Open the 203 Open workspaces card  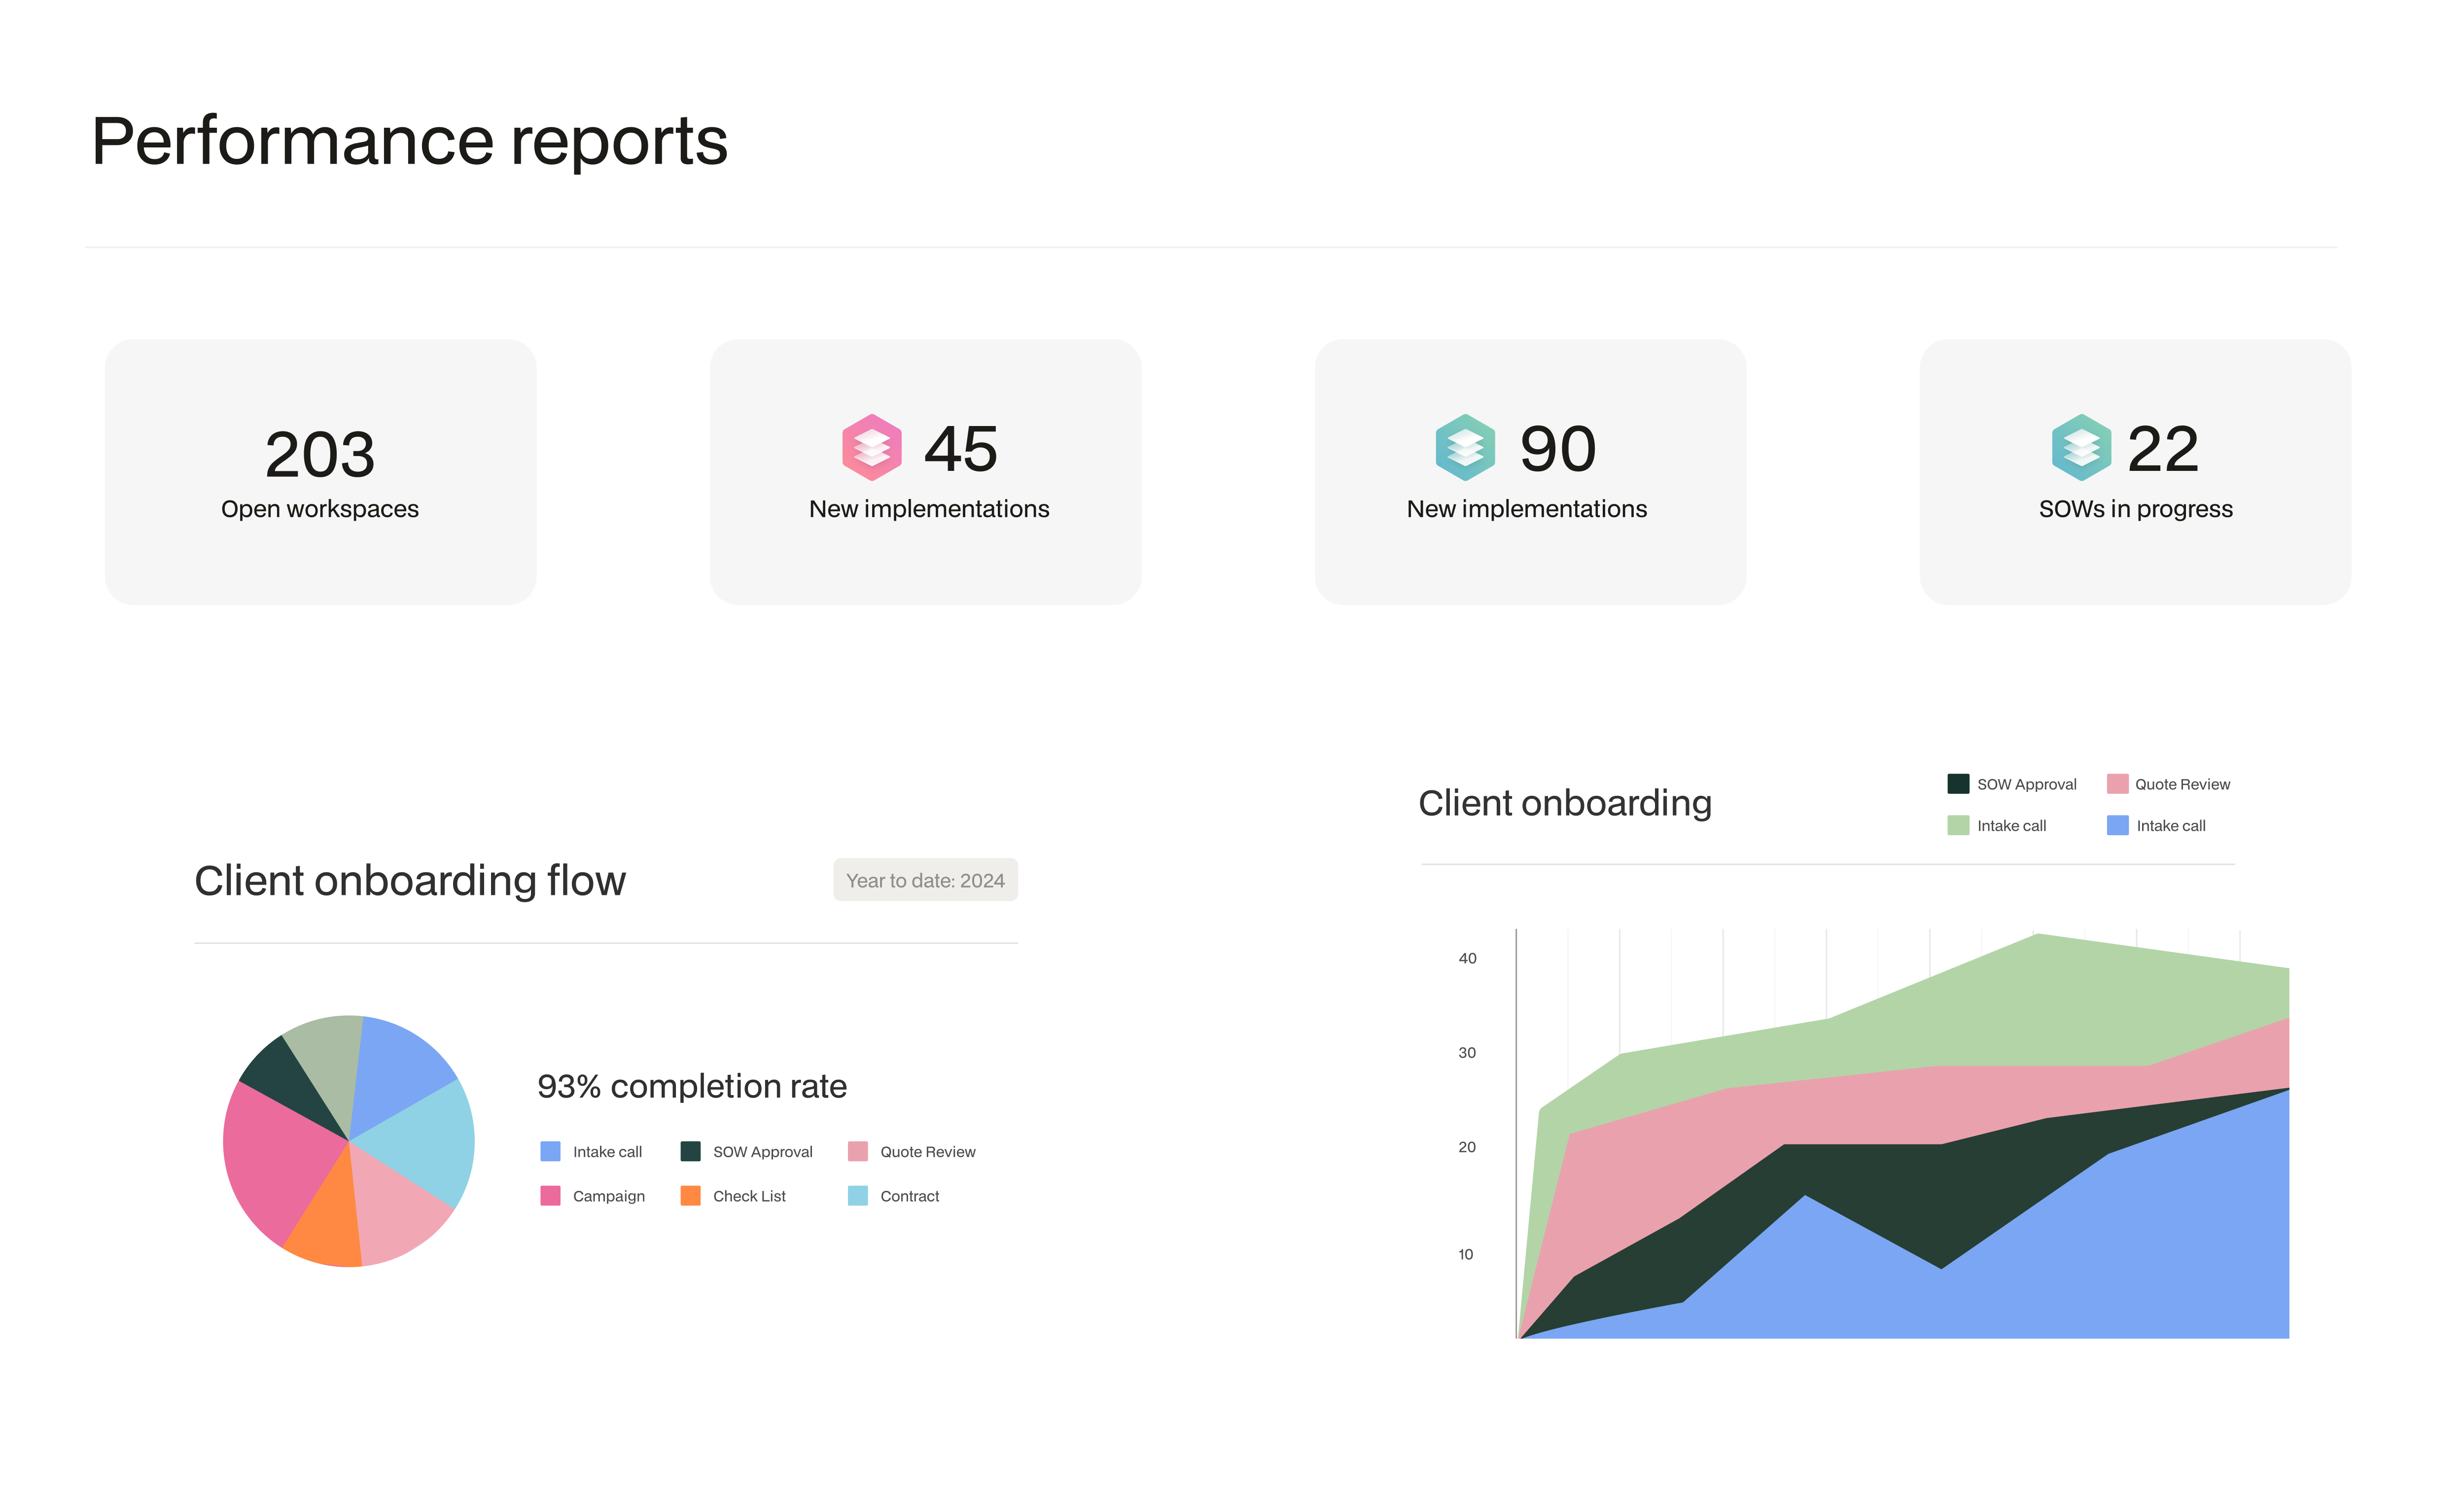319,471
